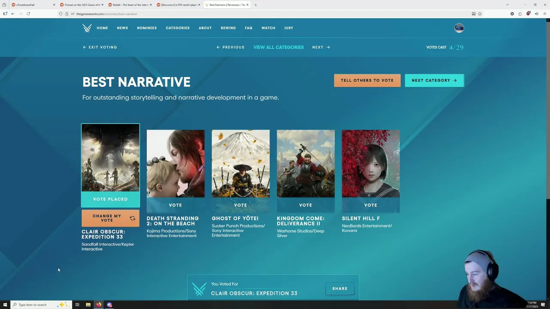Image resolution: width=550 pixels, height=309 pixels.
Task: Click the Clair Obscur: Expedition 33 cover image
Action: click(x=110, y=158)
